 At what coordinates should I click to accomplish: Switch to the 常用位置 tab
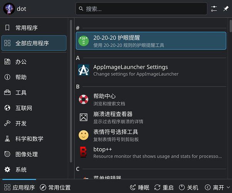tap(55, 188)
